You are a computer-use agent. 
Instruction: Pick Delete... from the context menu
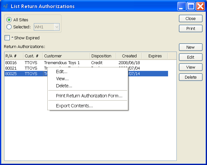pyautogui.click(x=64, y=86)
